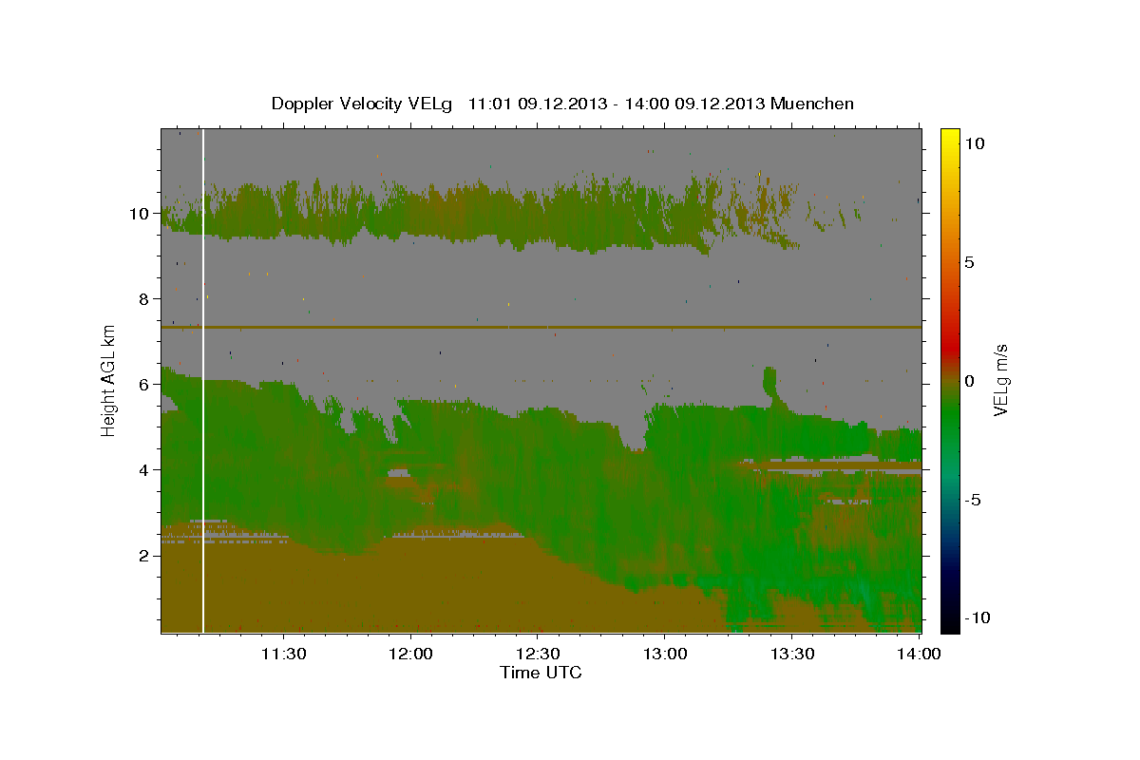Click colorbar value label 0

[x=970, y=381]
